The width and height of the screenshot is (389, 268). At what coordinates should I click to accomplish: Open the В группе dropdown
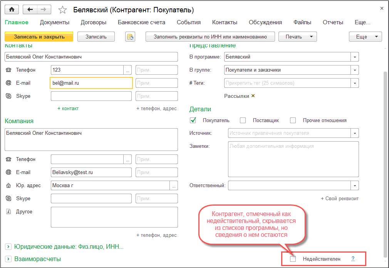point(354,70)
